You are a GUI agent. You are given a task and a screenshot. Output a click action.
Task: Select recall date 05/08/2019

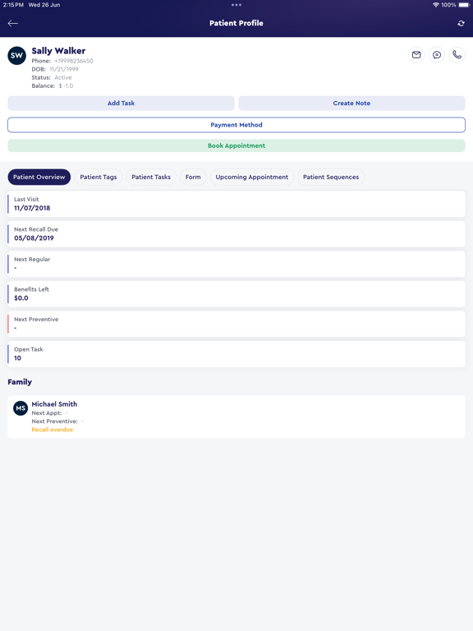[34, 237]
